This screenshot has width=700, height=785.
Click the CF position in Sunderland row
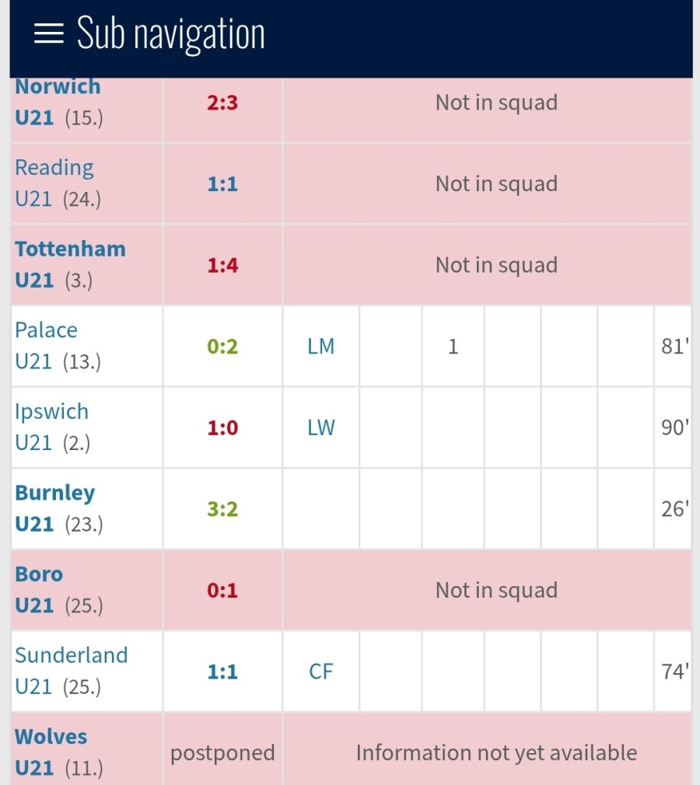[x=320, y=672]
